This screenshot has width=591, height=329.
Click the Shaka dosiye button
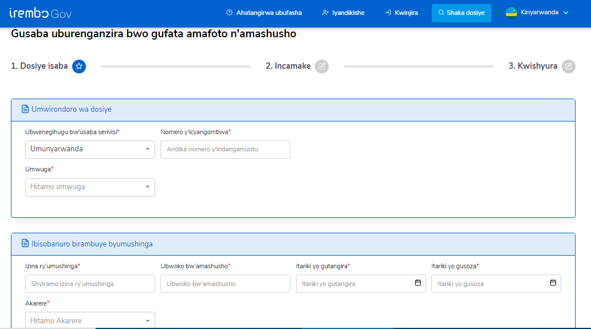[x=461, y=13]
